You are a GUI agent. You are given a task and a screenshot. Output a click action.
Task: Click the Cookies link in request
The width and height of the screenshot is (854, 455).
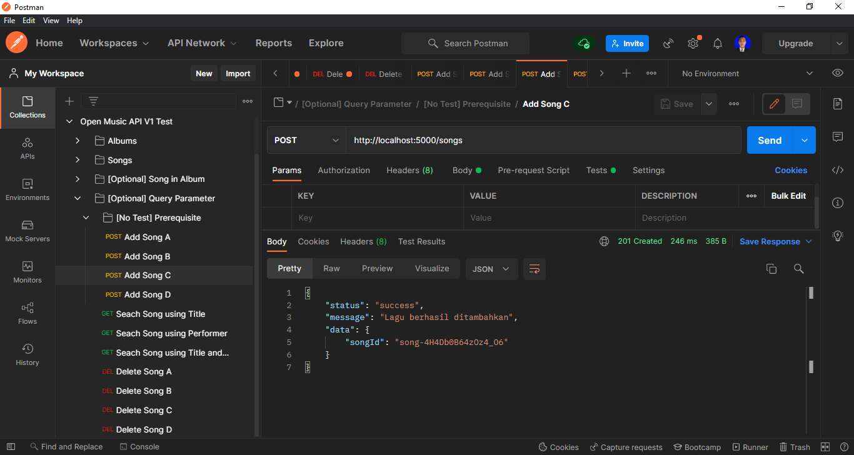click(x=791, y=170)
